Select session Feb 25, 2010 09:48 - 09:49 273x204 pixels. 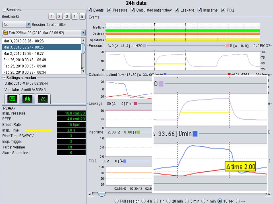click(x=42, y=60)
